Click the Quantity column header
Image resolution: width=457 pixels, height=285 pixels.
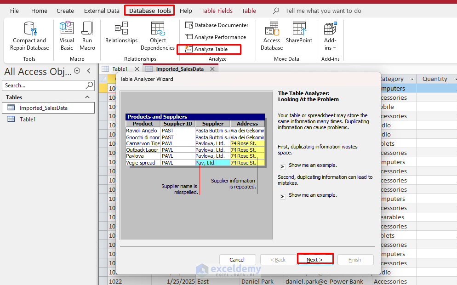(x=435, y=79)
